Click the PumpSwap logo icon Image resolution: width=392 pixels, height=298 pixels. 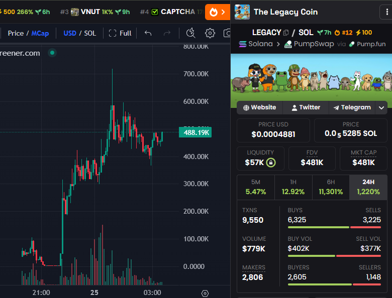(288, 44)
